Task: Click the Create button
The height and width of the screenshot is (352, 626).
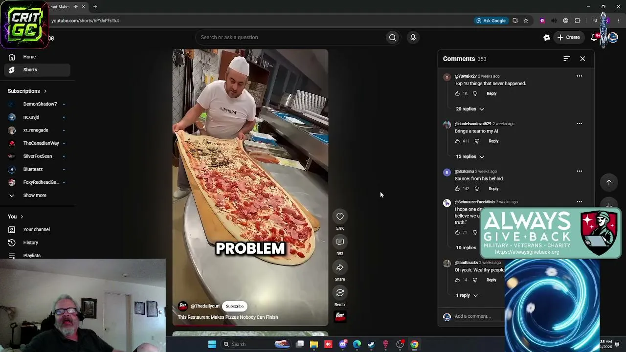Action: click(568, 38)
